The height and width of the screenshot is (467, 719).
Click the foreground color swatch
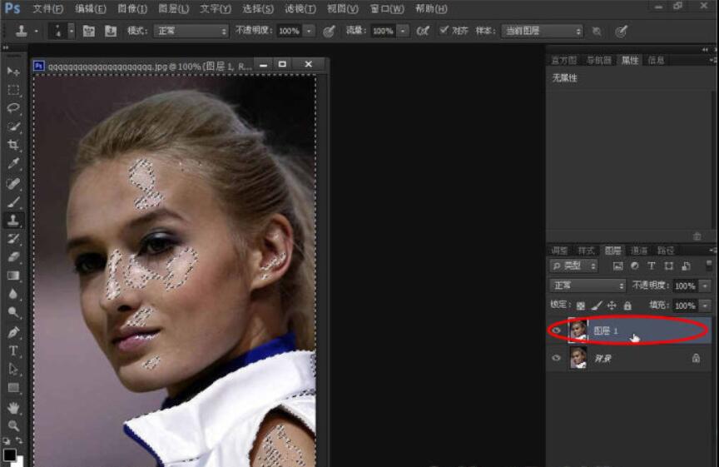10,455
